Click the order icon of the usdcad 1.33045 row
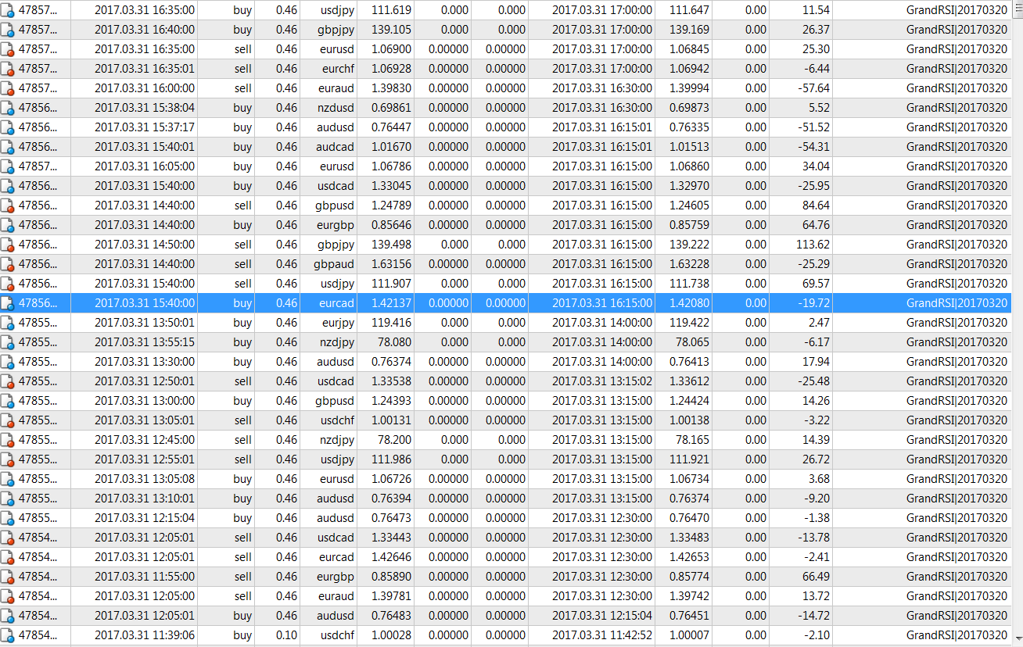This screenshot has width=1023, height=647. pos(8,186)
